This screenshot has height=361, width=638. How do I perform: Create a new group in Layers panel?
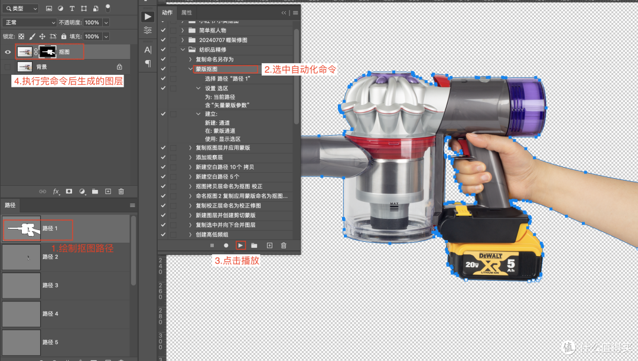[95, 191]
